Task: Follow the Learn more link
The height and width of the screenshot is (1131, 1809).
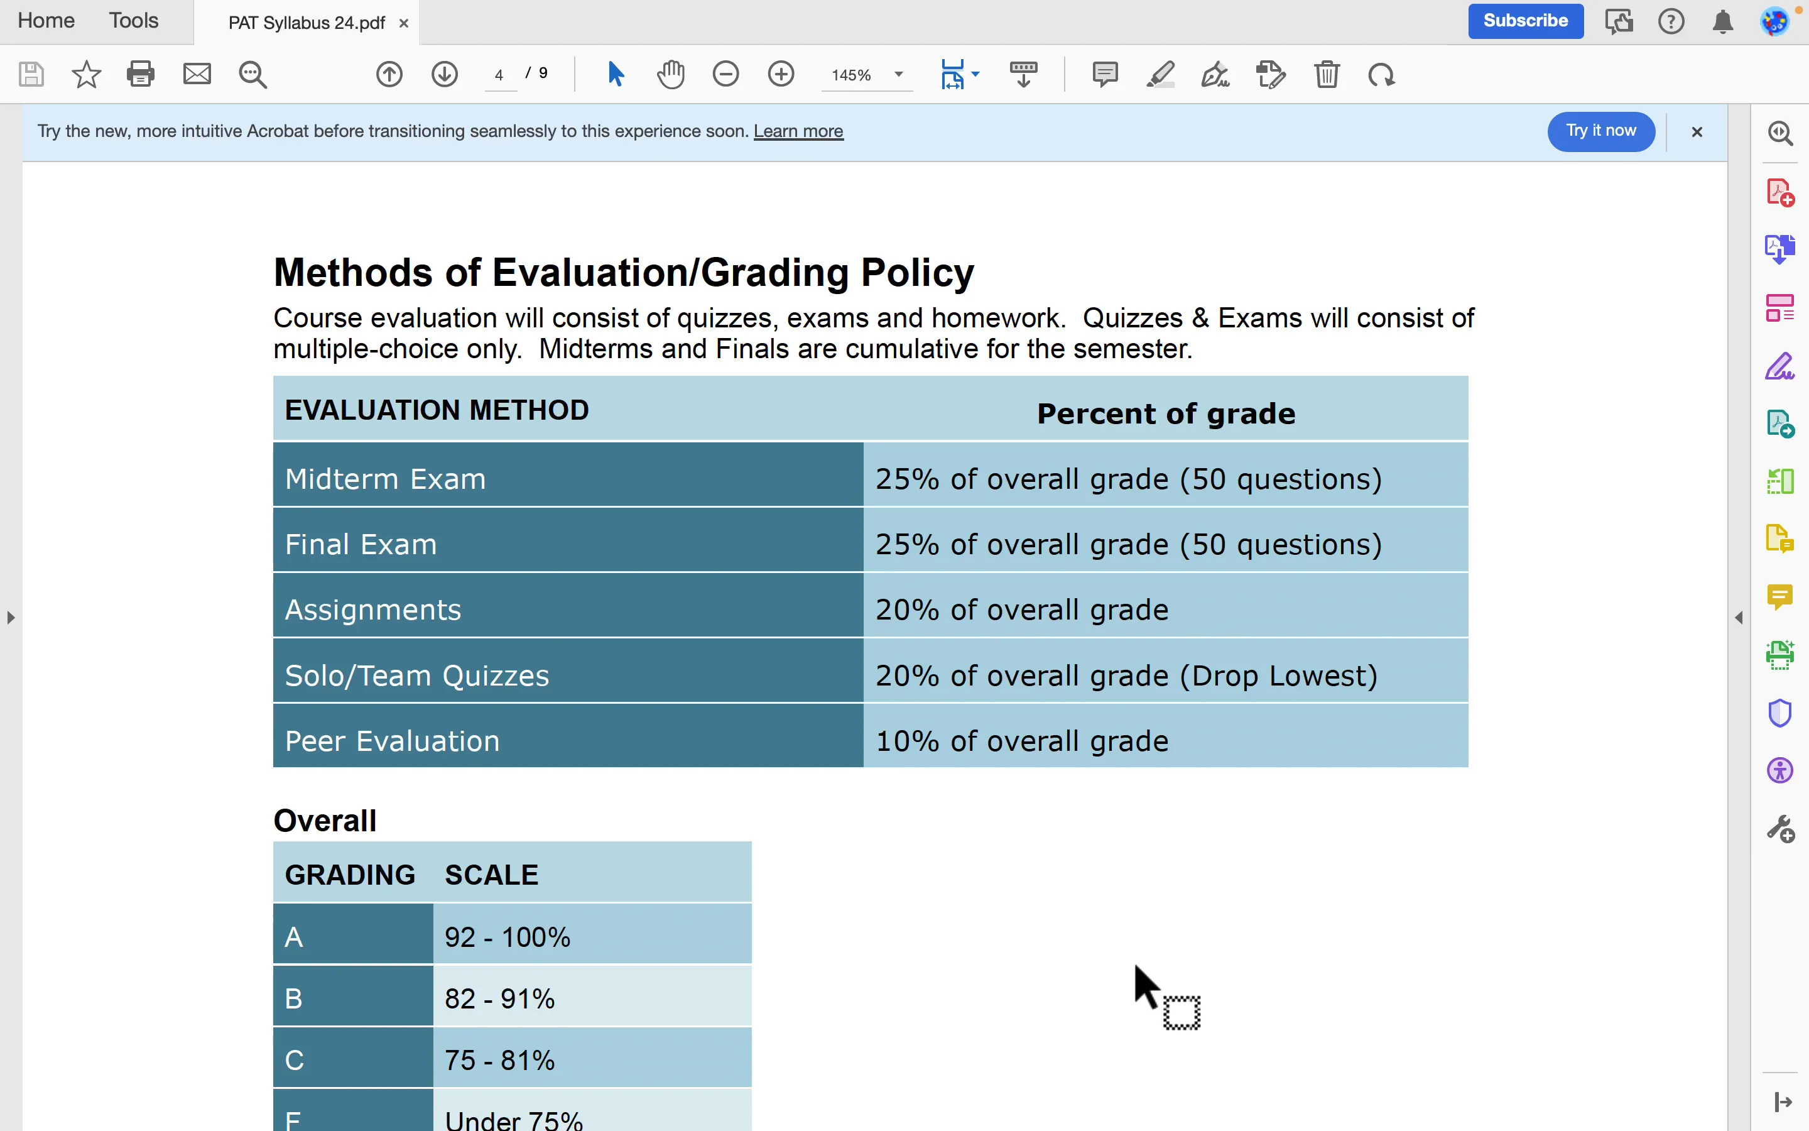Action: (798, 131)
